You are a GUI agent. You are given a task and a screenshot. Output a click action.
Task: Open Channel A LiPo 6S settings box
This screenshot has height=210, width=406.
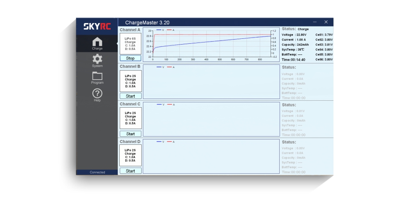click(x=130, y=44)
